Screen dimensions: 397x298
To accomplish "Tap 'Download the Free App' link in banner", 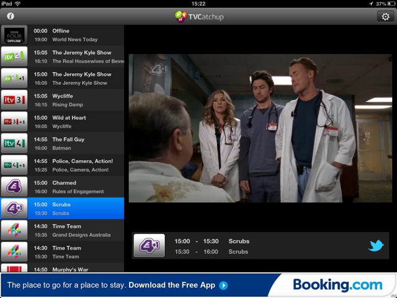I will click(172, 285).
